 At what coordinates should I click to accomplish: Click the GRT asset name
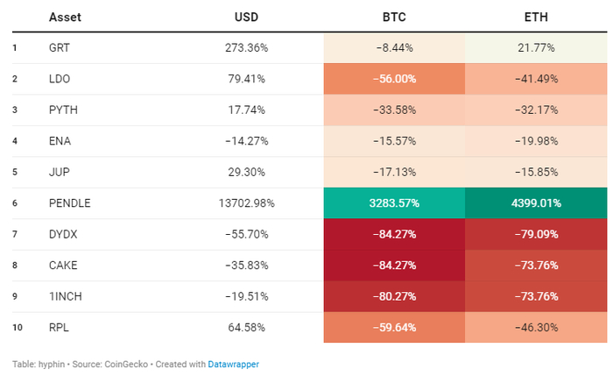point(61,47)
